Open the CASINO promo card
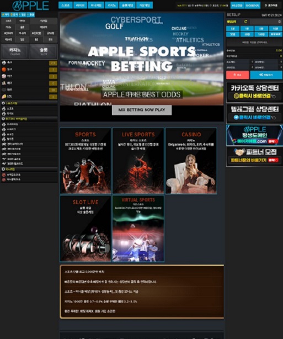Screen dimensions: 283x339 [191, 161]
